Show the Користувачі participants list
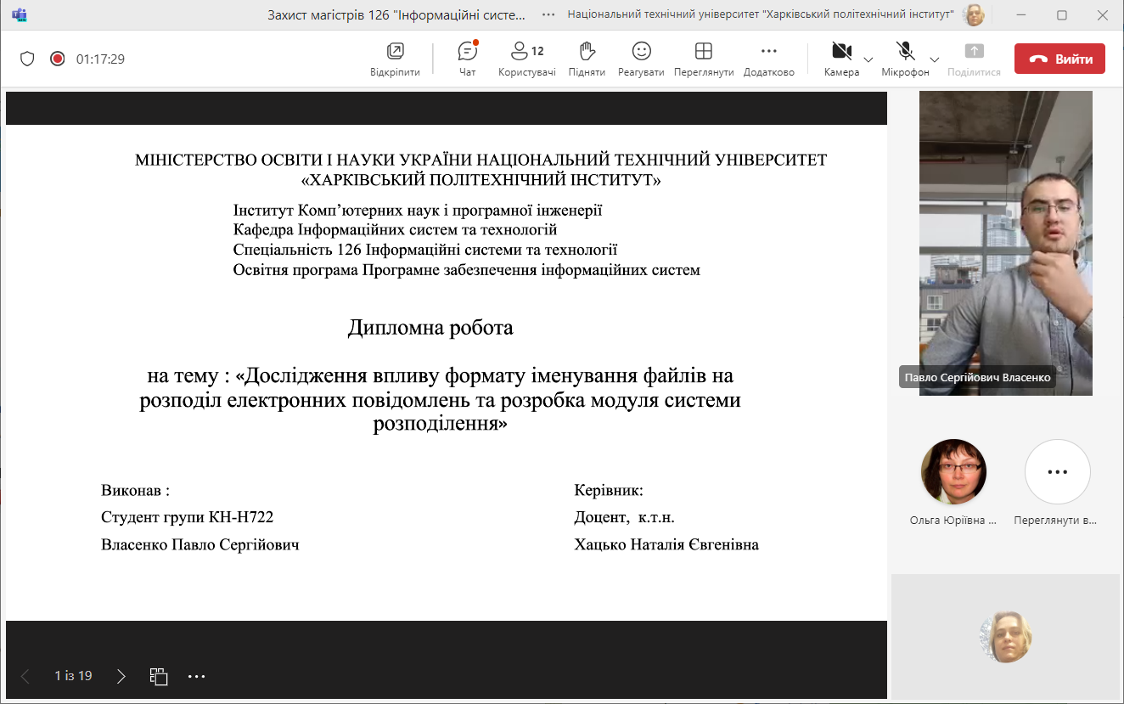Viewport: 1124px width, 704px height. point(526,59)
